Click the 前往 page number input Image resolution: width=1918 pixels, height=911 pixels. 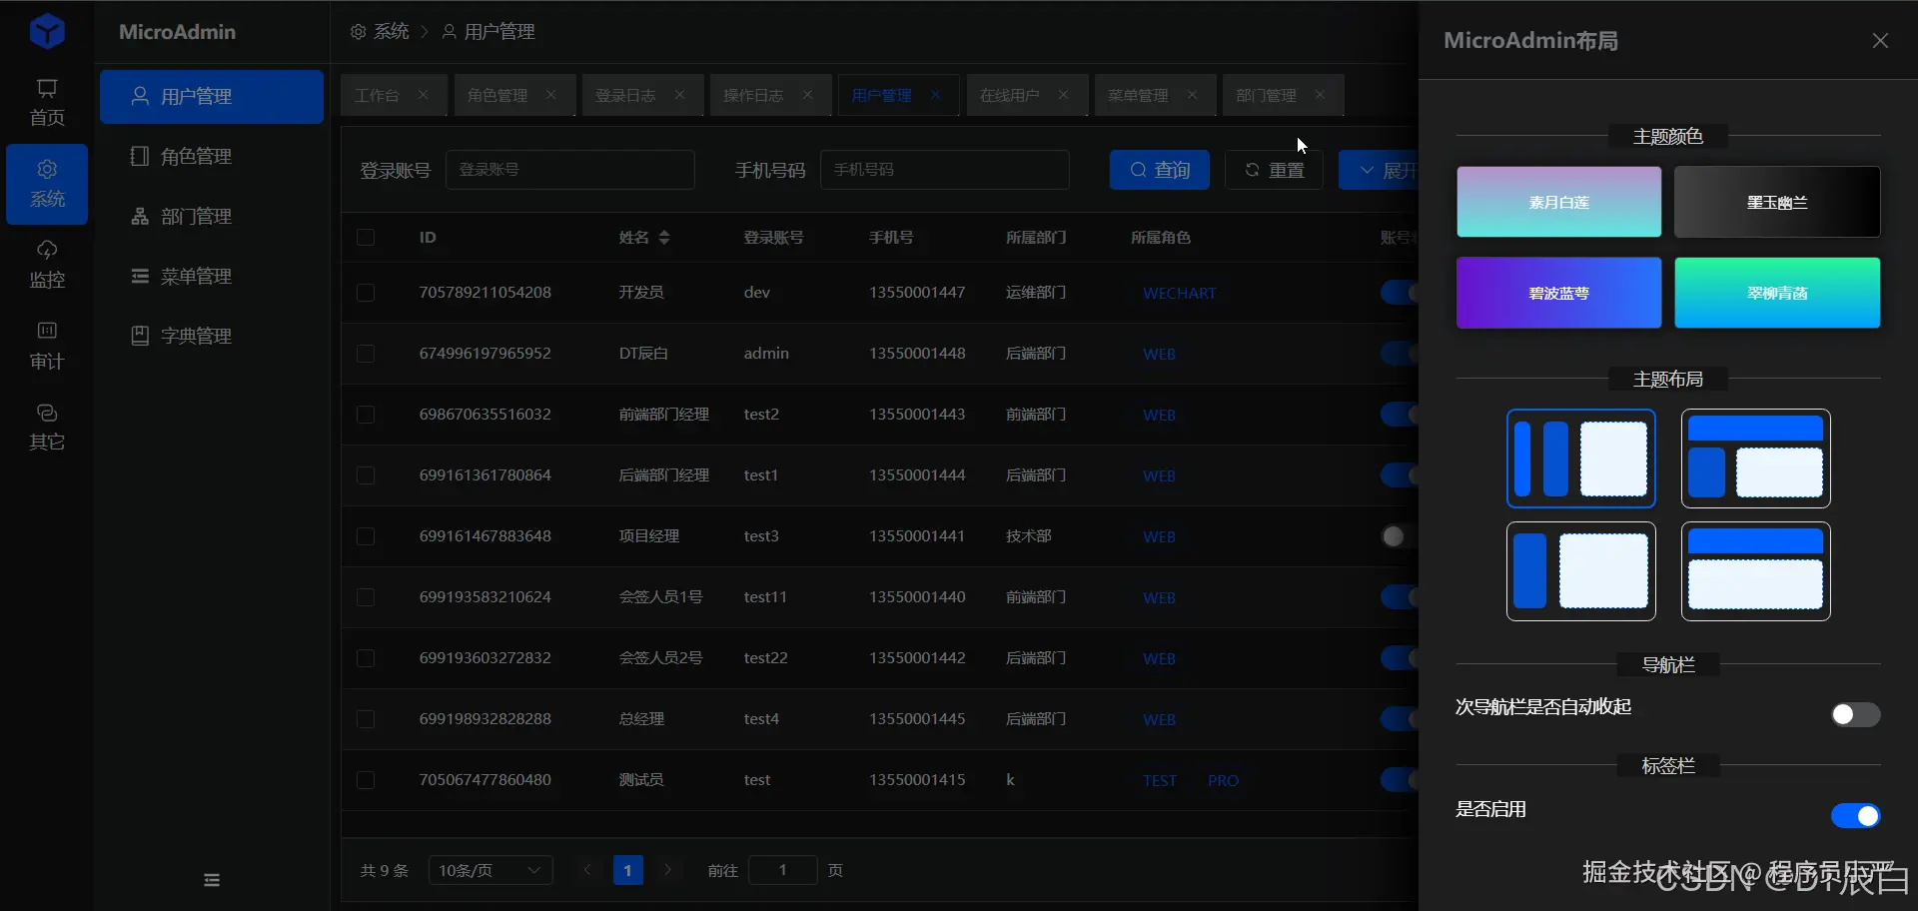783,870
